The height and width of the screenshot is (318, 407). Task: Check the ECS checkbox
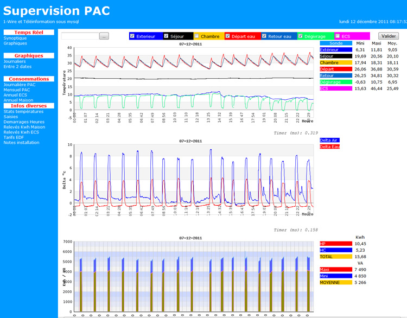pyautogui.click(x=338, y=36)
